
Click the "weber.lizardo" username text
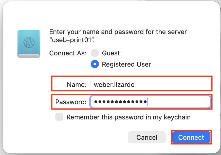114,85
